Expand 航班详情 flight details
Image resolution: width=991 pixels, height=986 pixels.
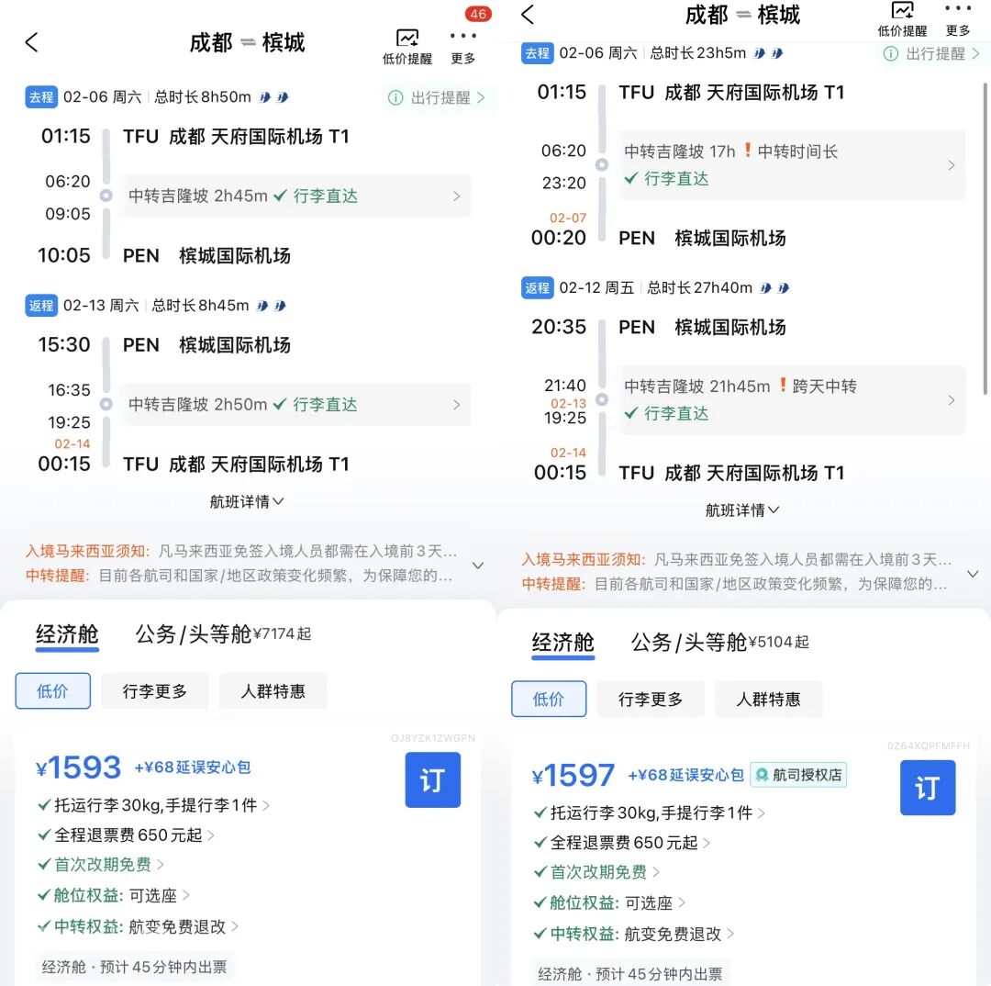(248, 502)
